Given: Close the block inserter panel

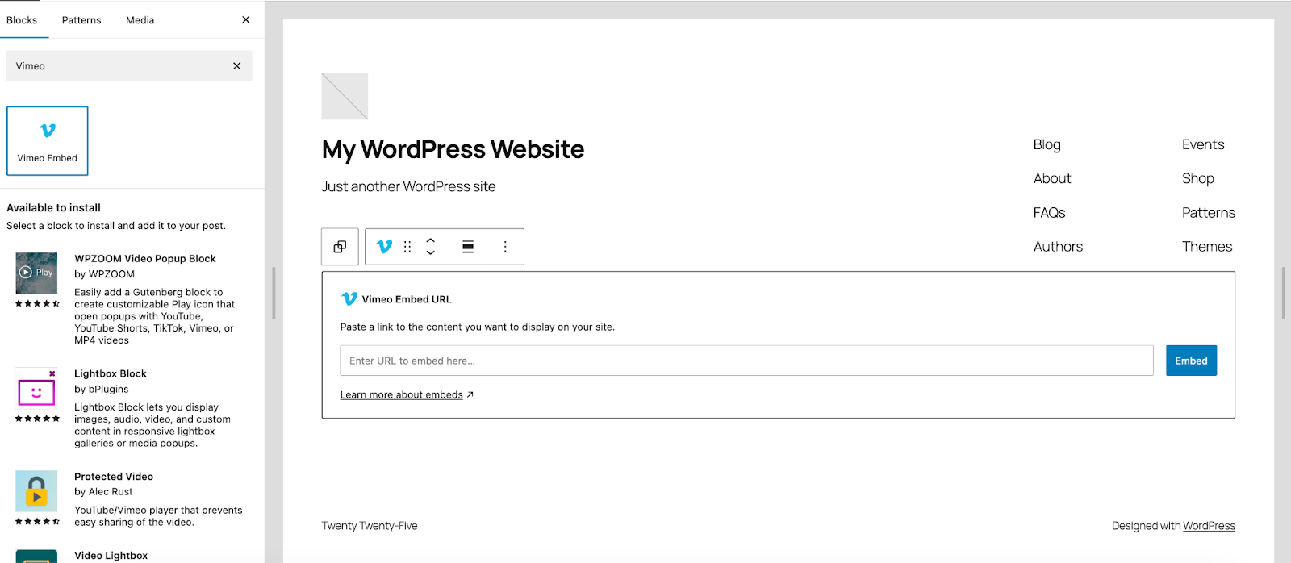Looking at the screenshot, I should tap(246, 19).
